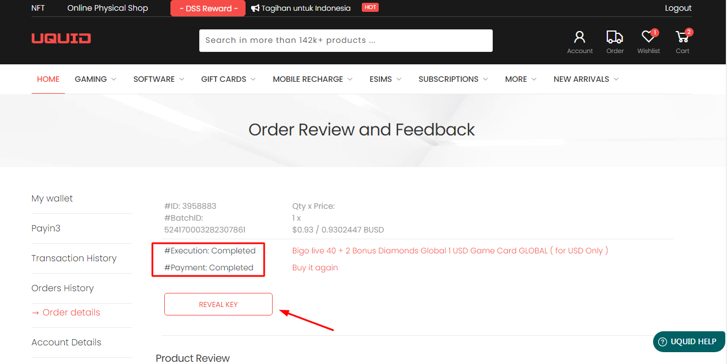Open the ESIMS menu item

380,79
